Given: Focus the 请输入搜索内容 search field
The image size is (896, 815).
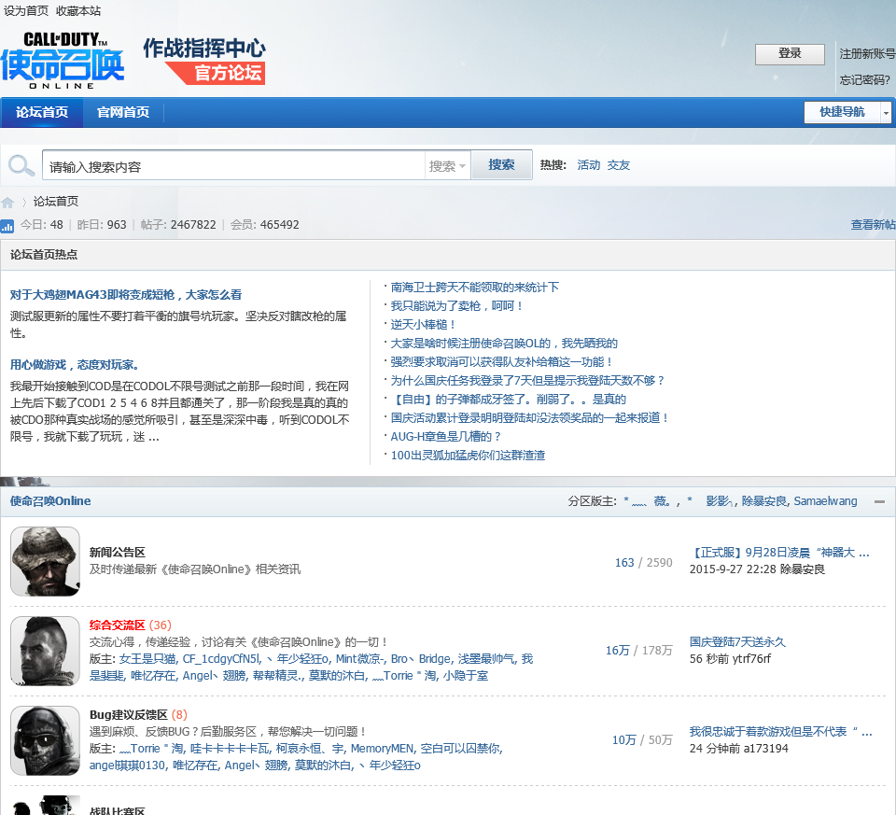Looking at the screenshot, I should click(233, 166).
